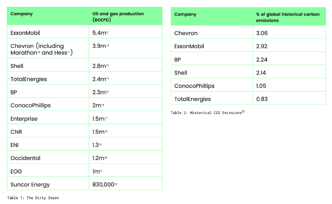Open footnote 12 beside Chevron's 3.9m
332x204 pixels.
coord(108,46)
